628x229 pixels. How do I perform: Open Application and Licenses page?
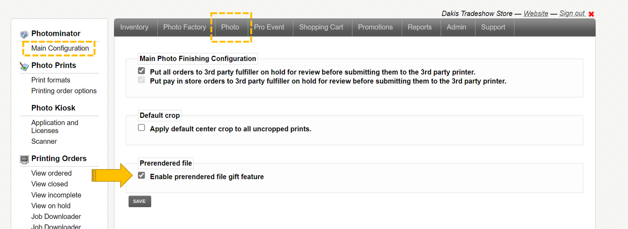coord(55,127)
